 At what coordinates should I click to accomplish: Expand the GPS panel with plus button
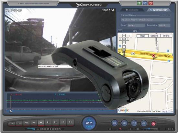120,31
